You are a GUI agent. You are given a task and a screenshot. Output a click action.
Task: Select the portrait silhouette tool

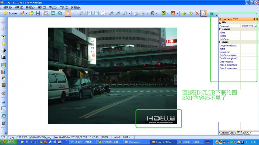pos(4,57)
